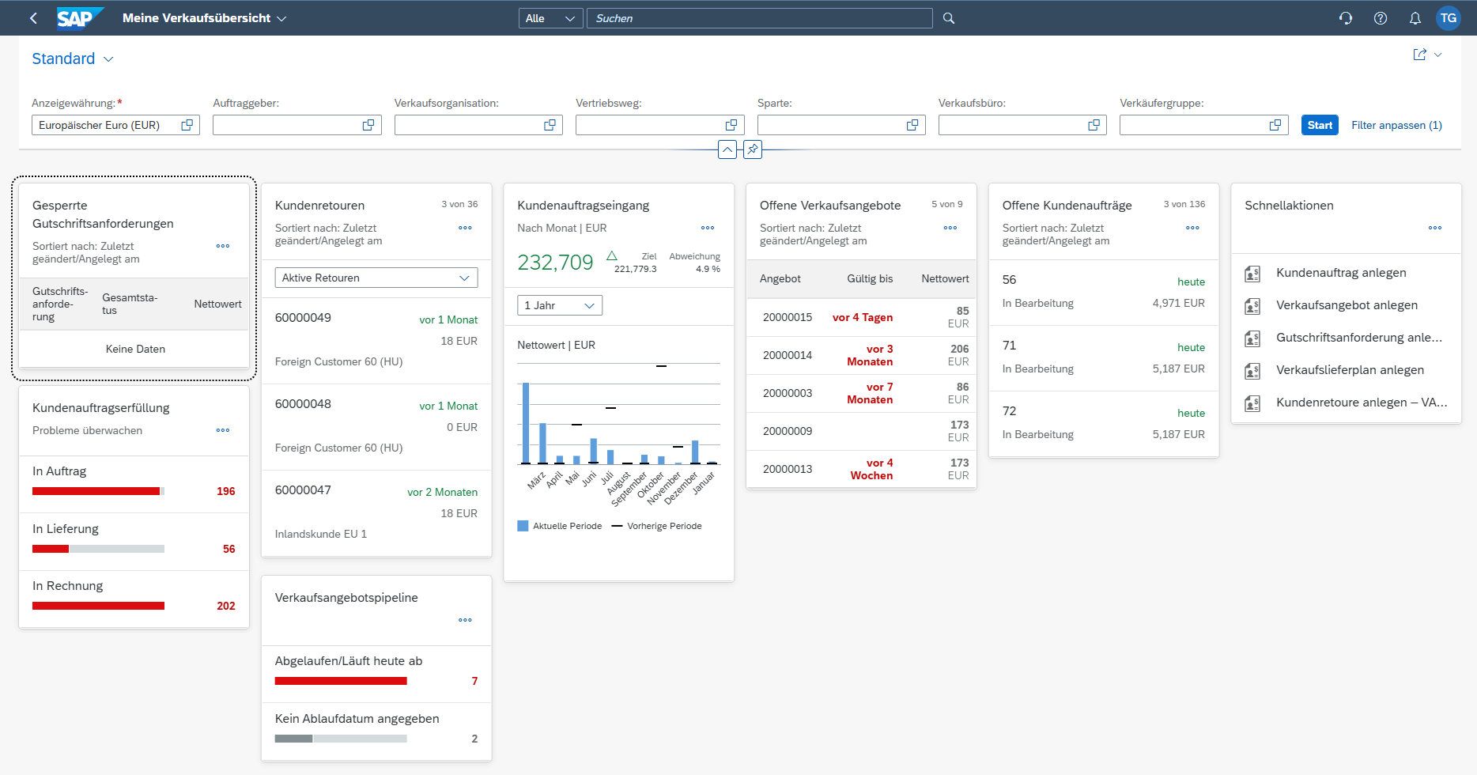Click the Kundenauftrag anlegen icon in Schnellaktionen

1252,273
